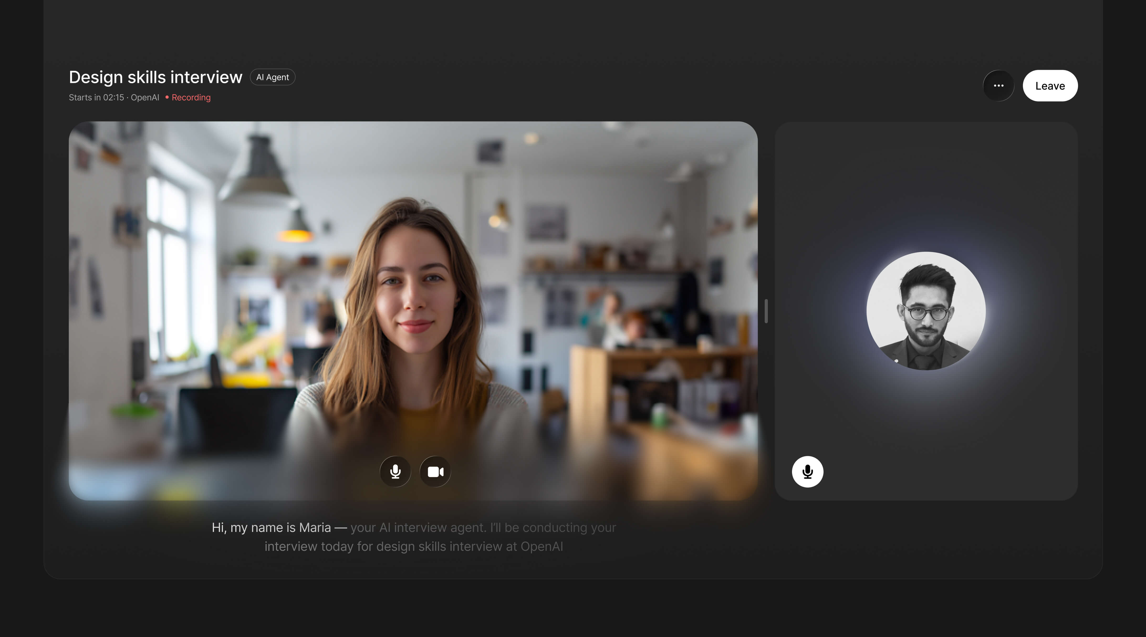Click the red Recording label
1146x637 pixels.
[x=191, y=97]
